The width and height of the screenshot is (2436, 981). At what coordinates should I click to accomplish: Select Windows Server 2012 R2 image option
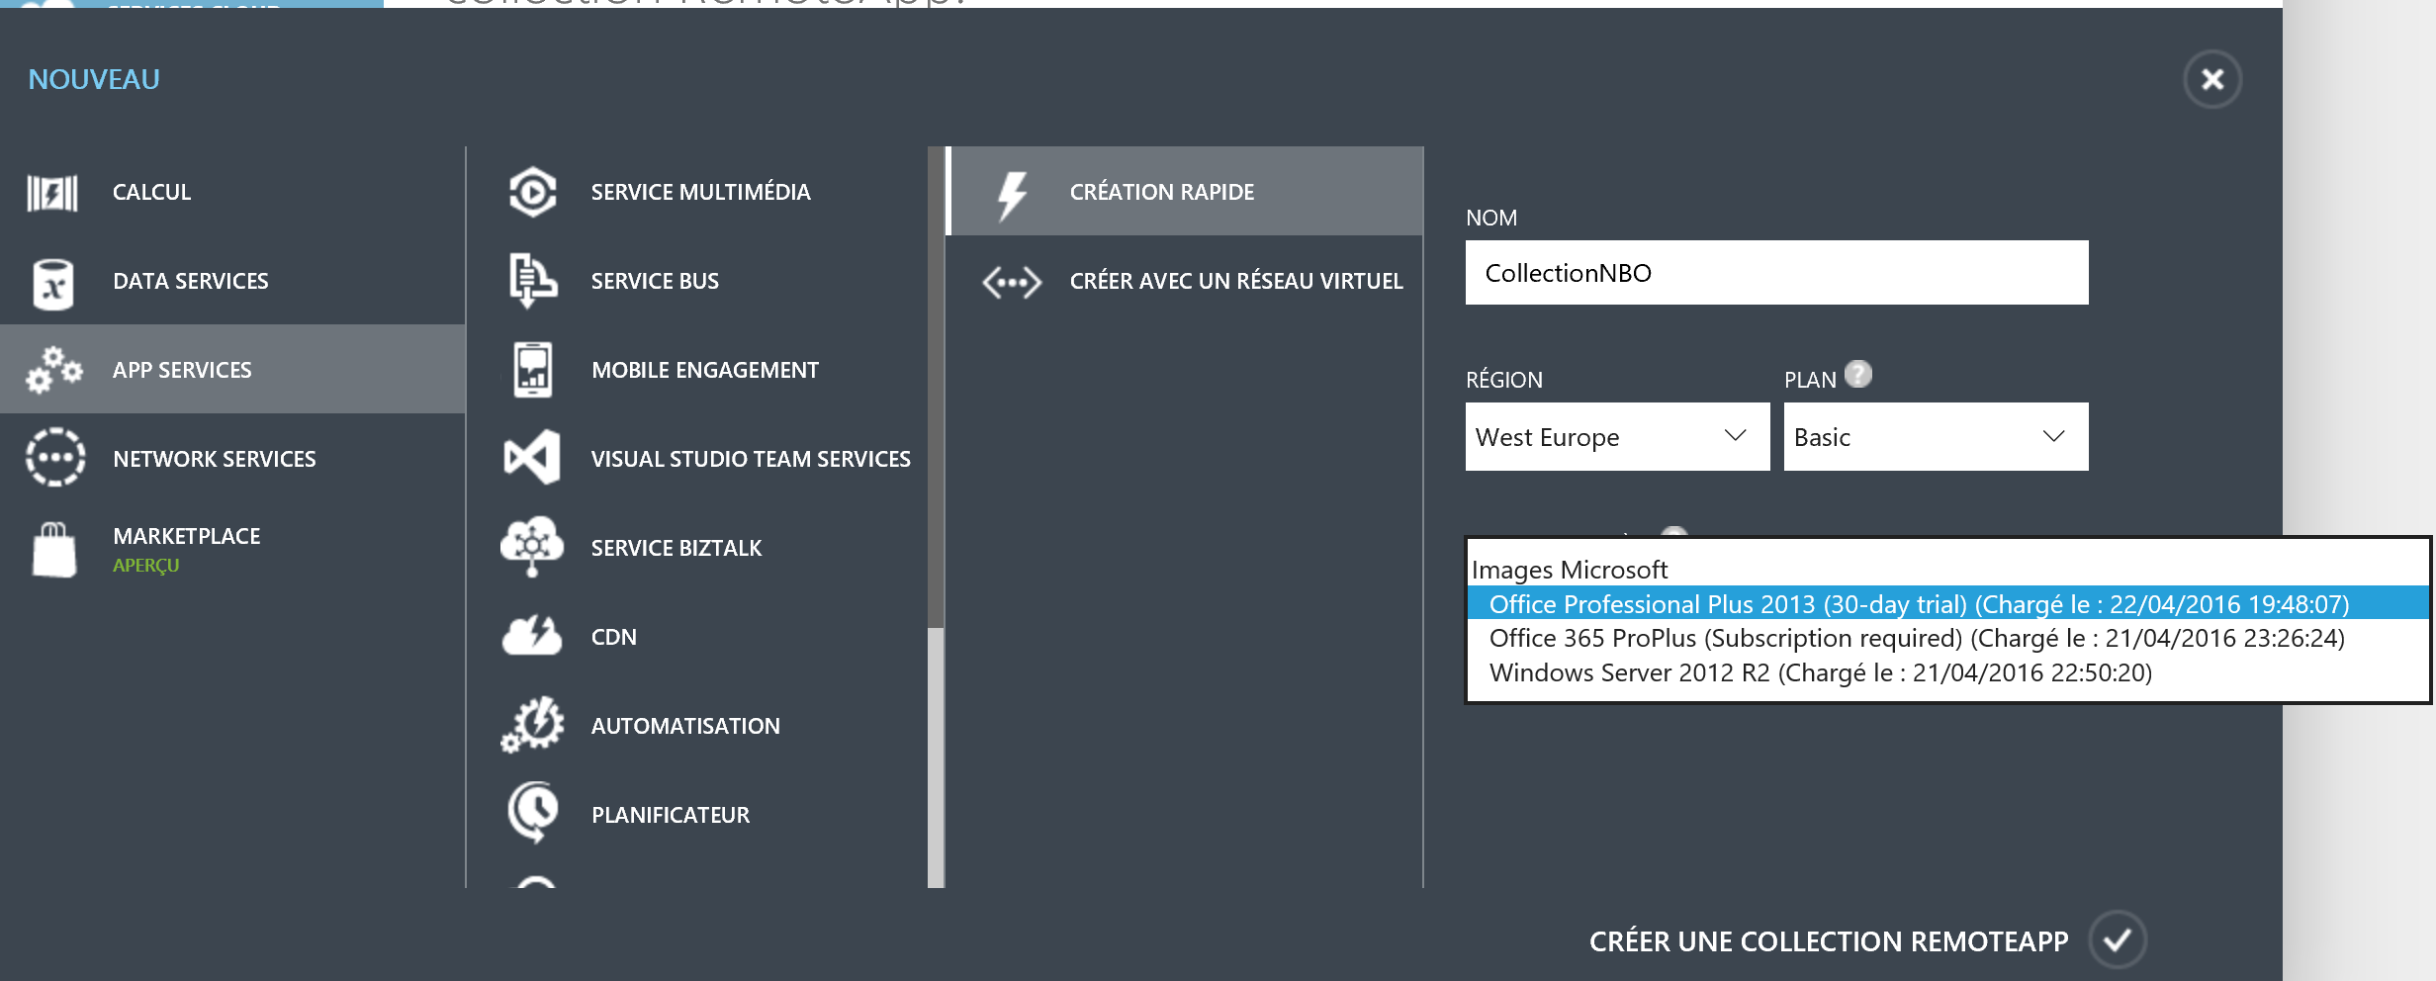tap(1820, 672)
